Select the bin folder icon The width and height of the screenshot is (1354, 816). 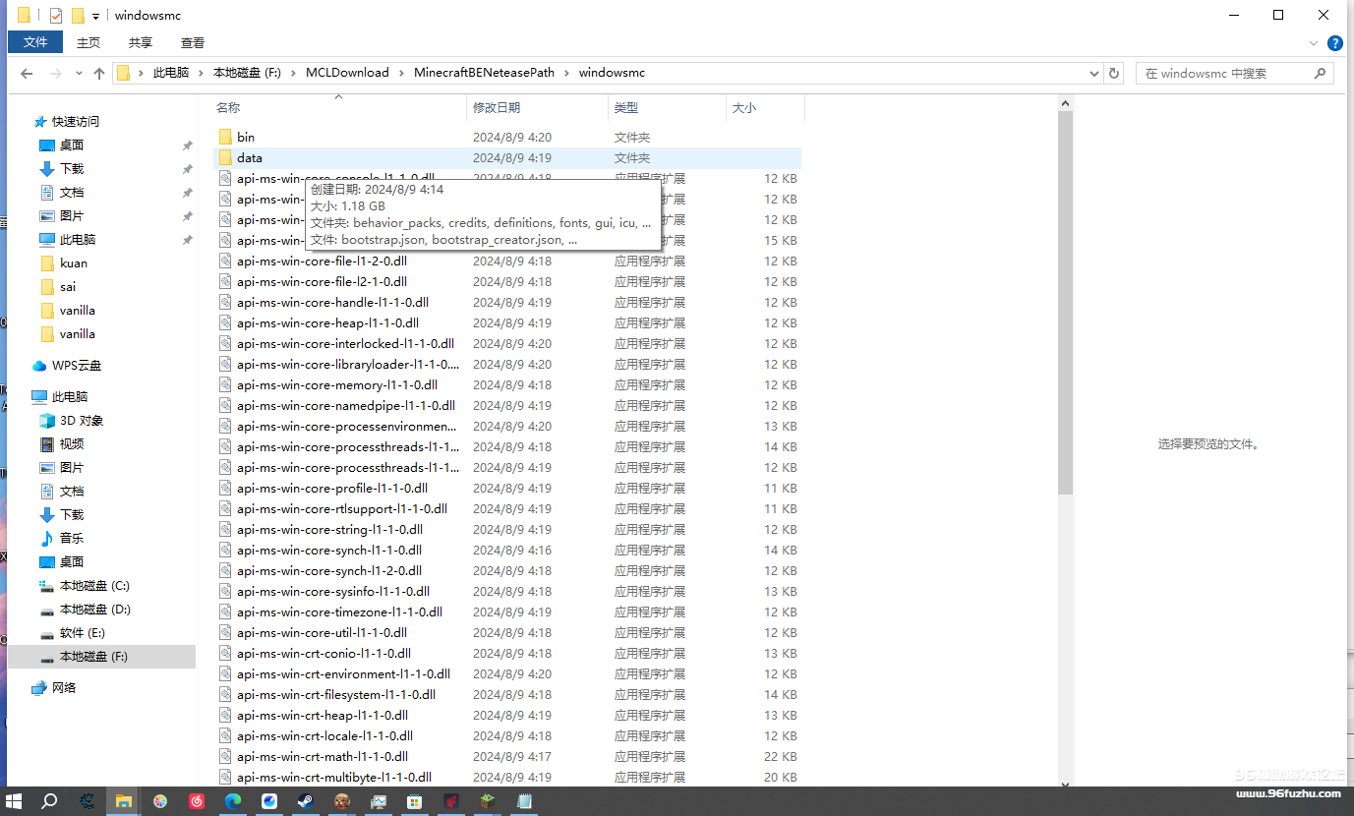click(x=225, y=137)
